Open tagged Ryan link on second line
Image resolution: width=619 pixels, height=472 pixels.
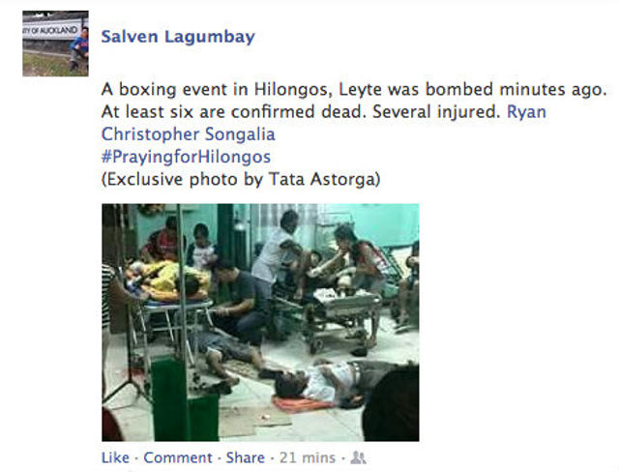(526, 111)
